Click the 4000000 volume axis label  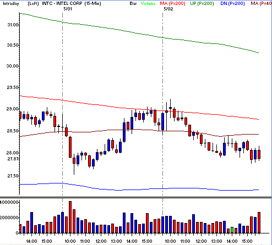(x=9, y=202)
